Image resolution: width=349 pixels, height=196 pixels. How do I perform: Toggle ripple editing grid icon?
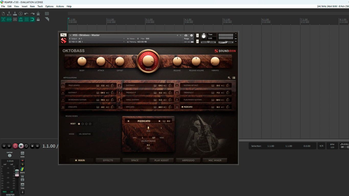(x=15, y=19)
